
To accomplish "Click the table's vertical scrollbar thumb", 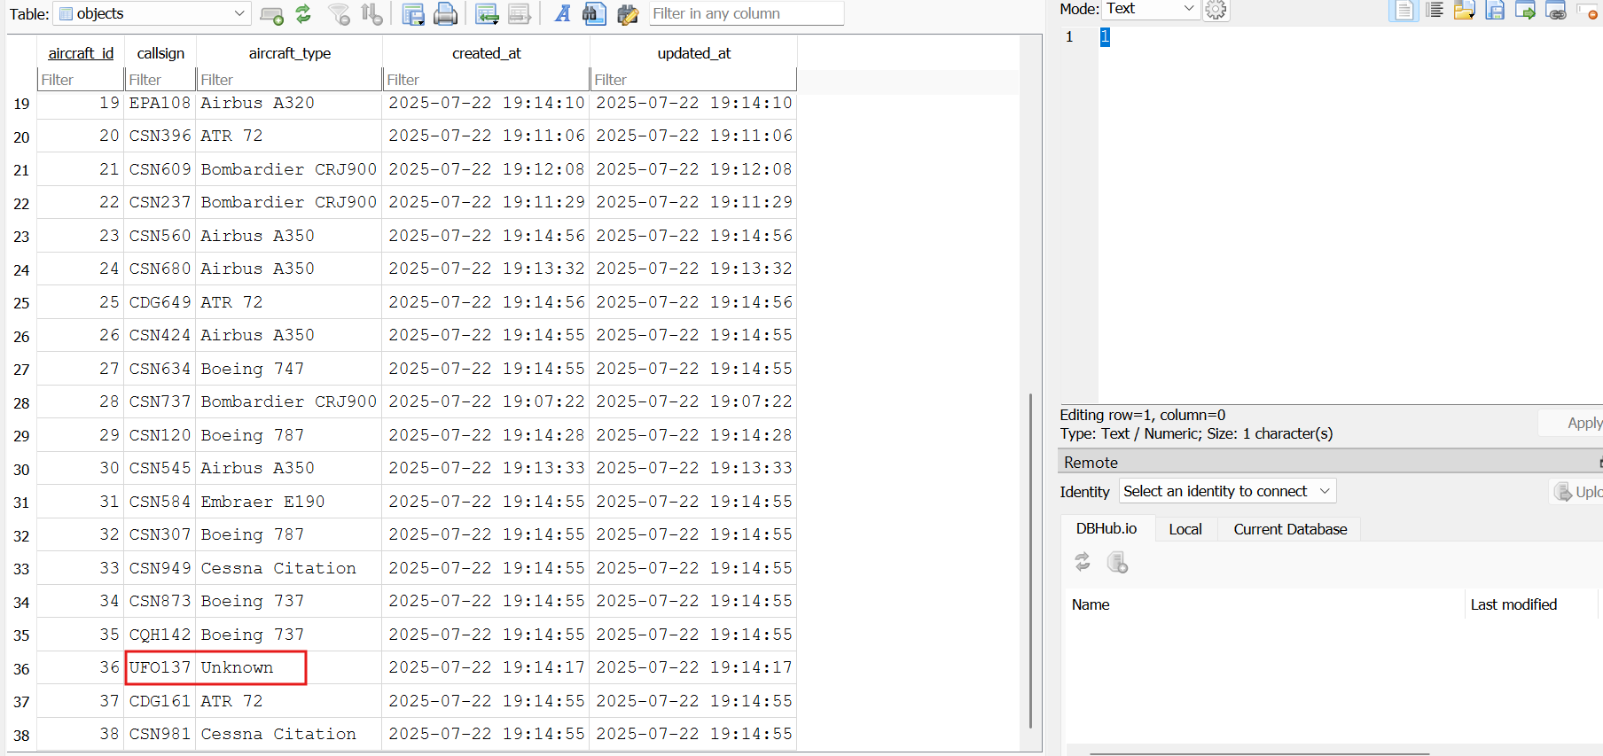I will 1030,560.
